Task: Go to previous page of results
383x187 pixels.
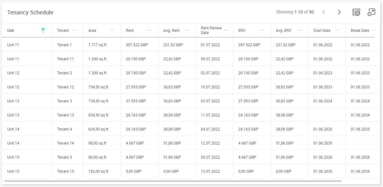Action: pos(324,12)
